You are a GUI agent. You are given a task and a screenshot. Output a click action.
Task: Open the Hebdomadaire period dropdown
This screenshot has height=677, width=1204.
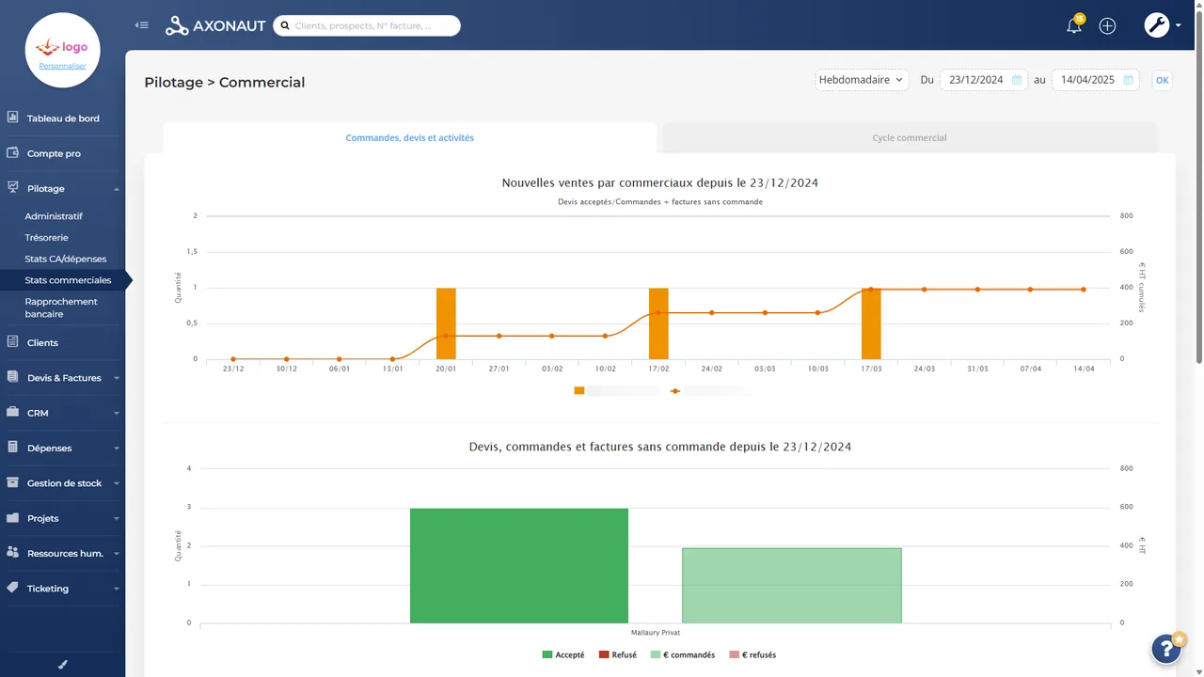click(862, 80)
